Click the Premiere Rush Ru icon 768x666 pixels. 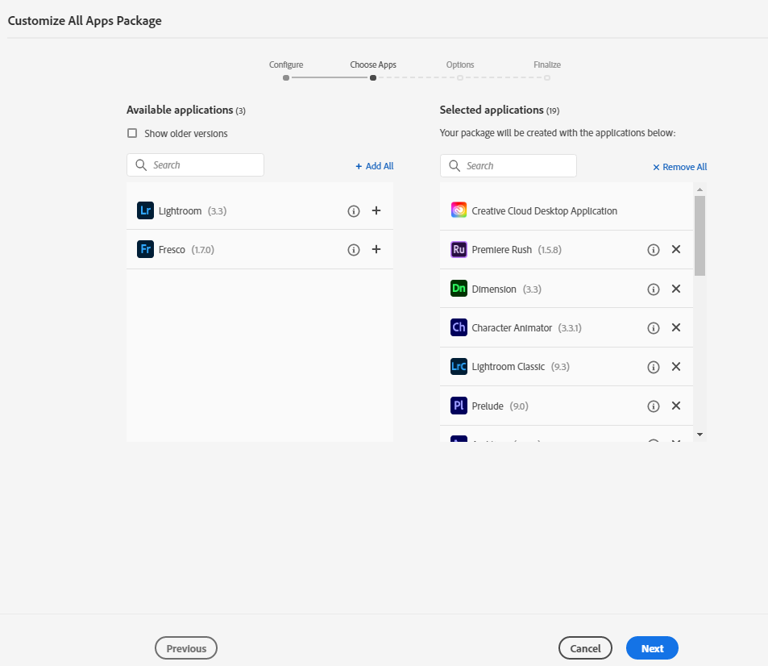point(459,249)
